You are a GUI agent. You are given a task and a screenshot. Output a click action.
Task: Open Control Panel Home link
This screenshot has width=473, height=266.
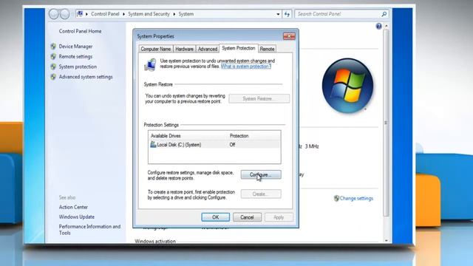point(81,31)
